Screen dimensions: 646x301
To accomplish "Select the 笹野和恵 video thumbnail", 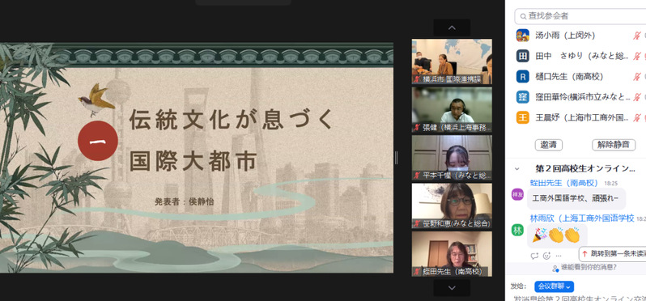I will [452, 206].
